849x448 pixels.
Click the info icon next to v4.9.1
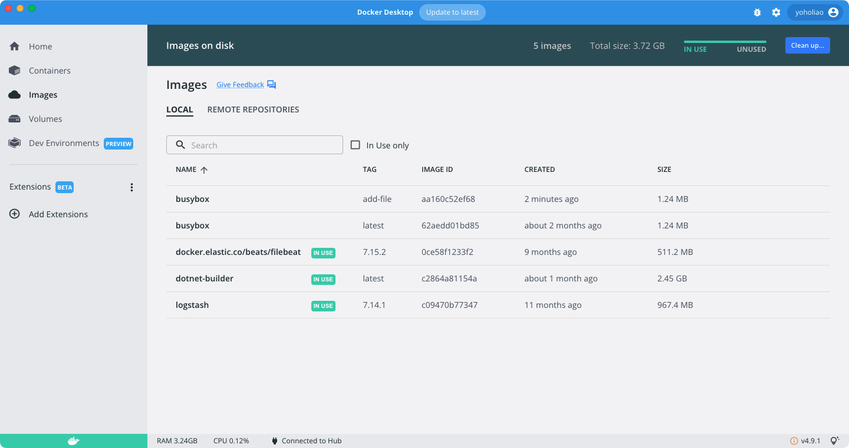[x=795, y=440]
